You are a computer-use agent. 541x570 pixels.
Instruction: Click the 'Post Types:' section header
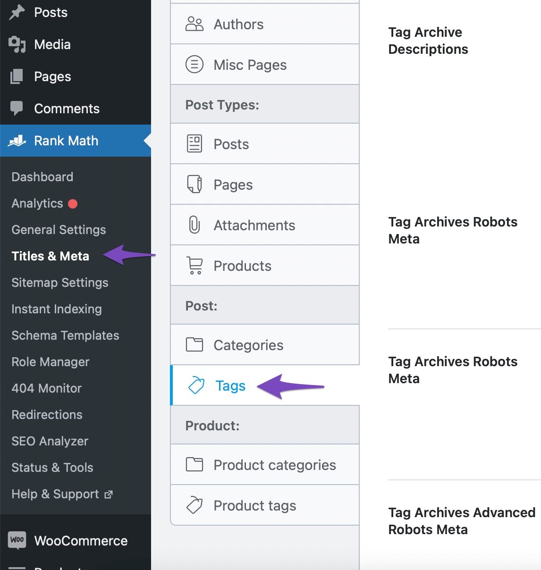tap(265, 104)
